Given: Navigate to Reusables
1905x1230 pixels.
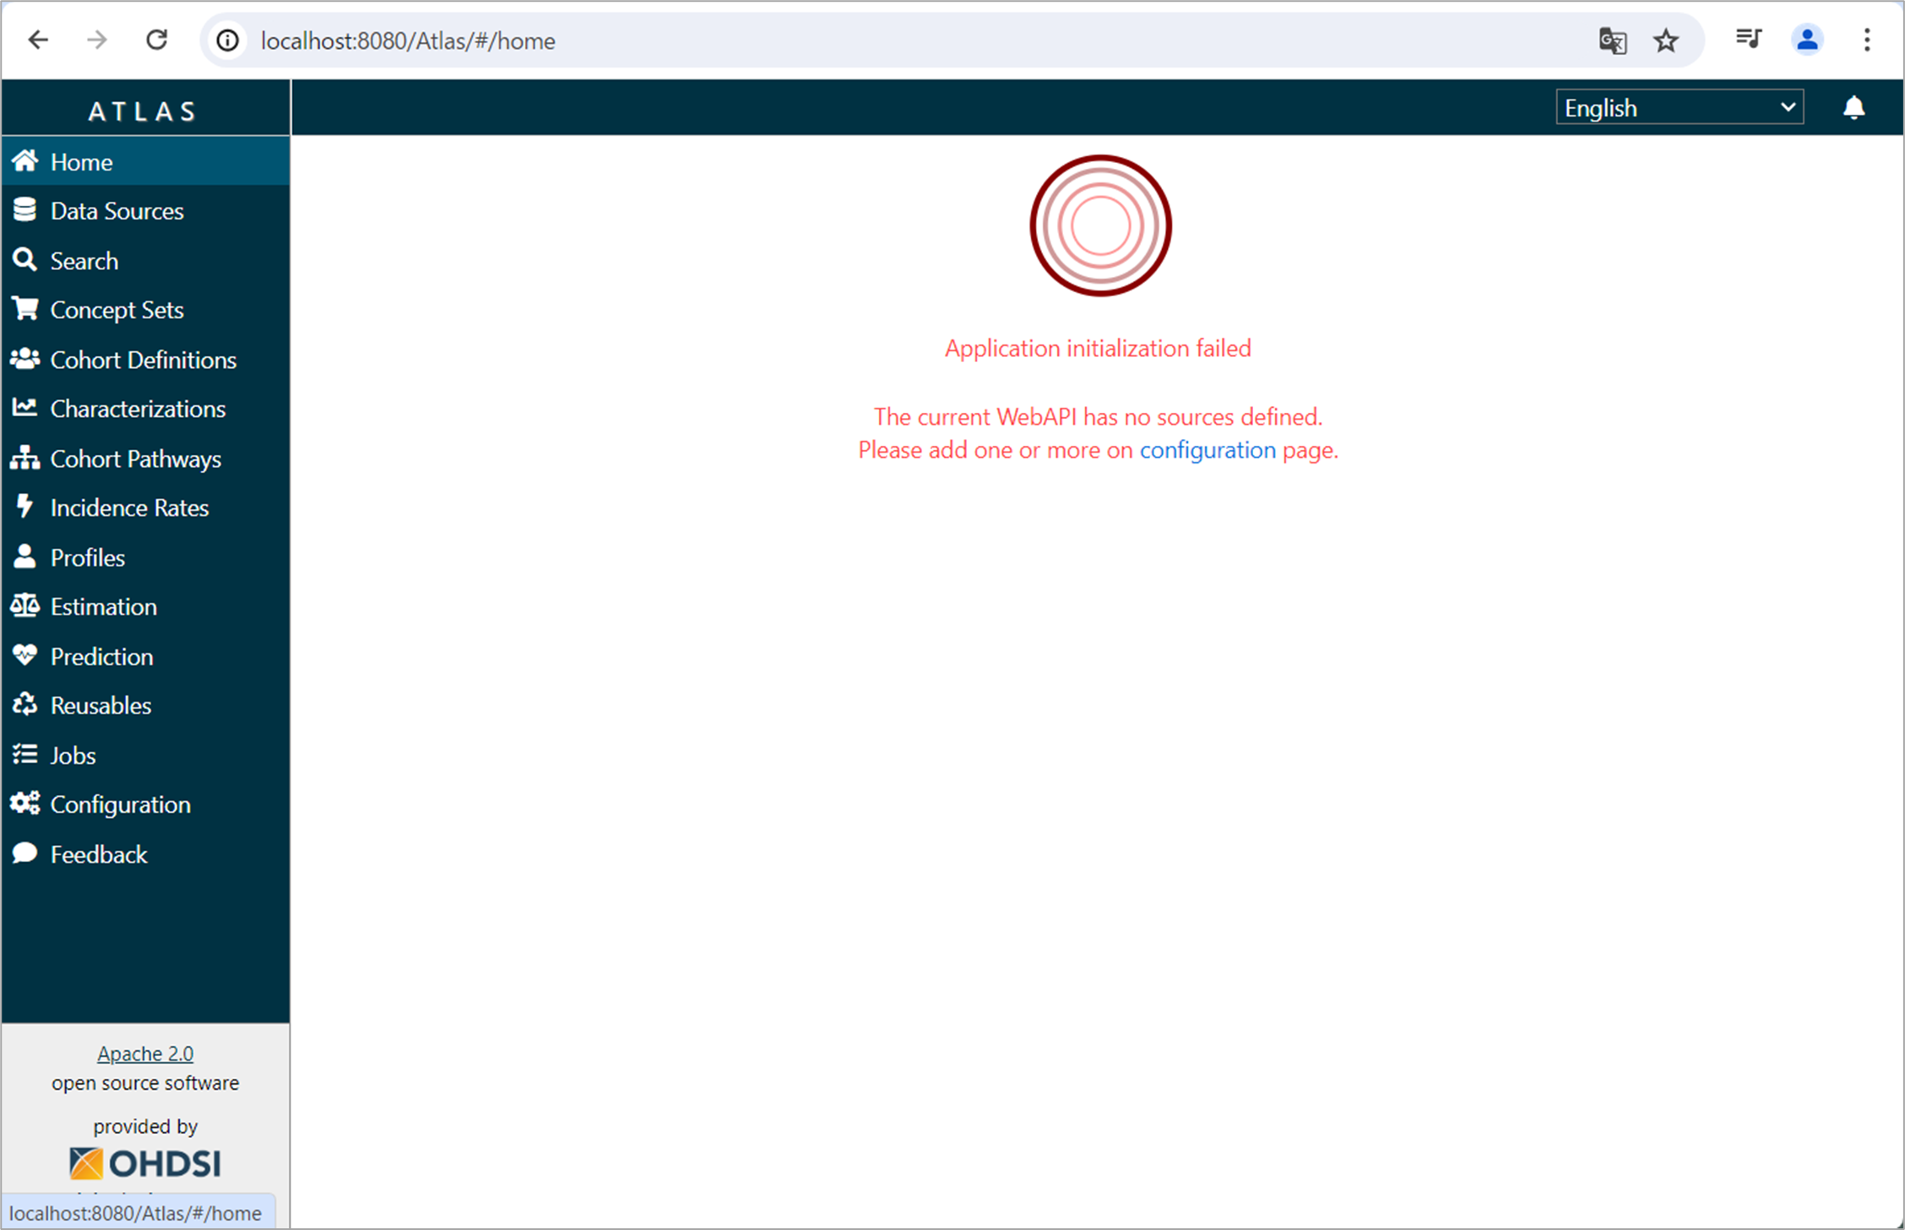Looking at the screenshot, I should [x=145, y=705].
